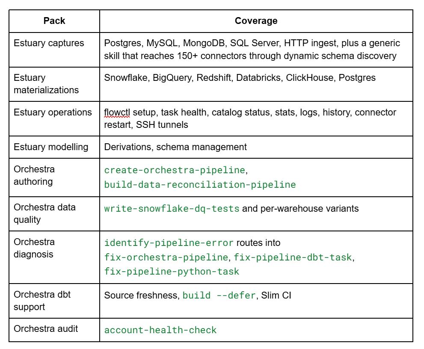Click the Coverage column header
This screenshot has width=424, height=349.
point(256,21)
